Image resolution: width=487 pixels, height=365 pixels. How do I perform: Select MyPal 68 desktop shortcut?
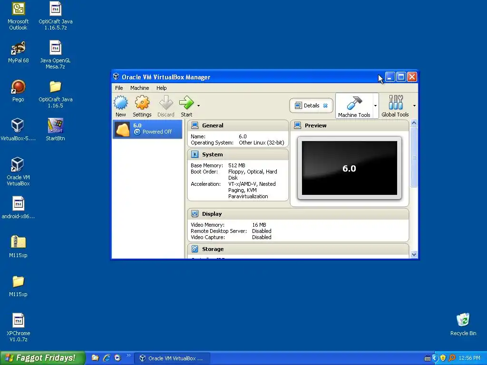pos(18,52)
